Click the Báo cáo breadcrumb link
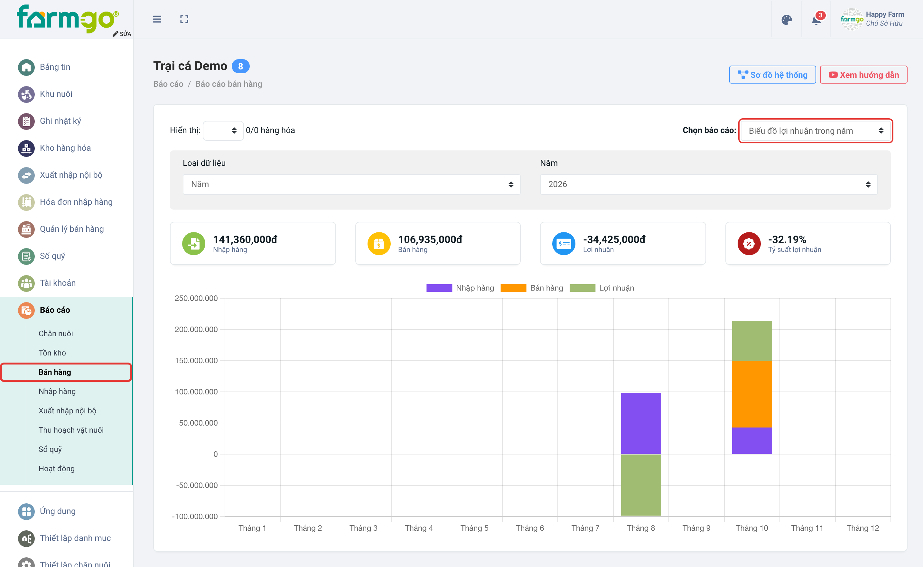923x567 pixels. [168, 84]
